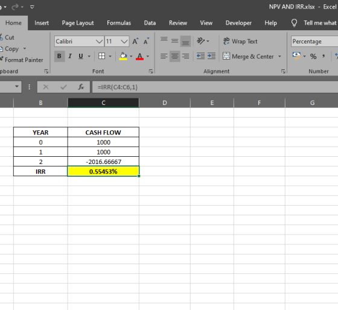
Task: Toggle Bold formatting
Action: (x=59, y=56)
